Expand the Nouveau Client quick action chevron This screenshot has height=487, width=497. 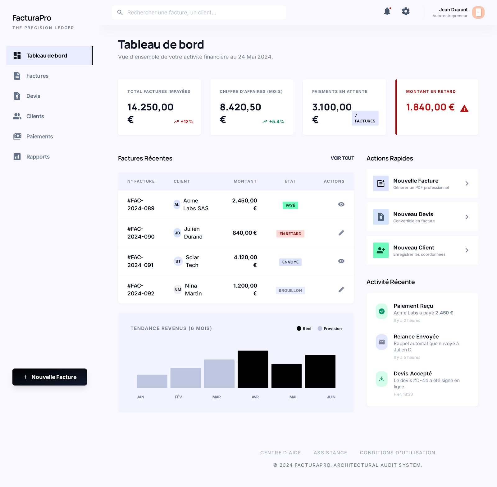[467, 250]
